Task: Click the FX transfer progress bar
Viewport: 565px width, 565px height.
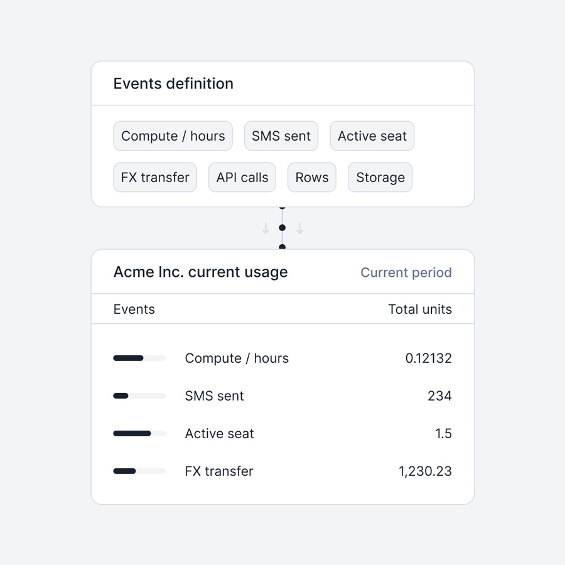Action: pos(139,471)
